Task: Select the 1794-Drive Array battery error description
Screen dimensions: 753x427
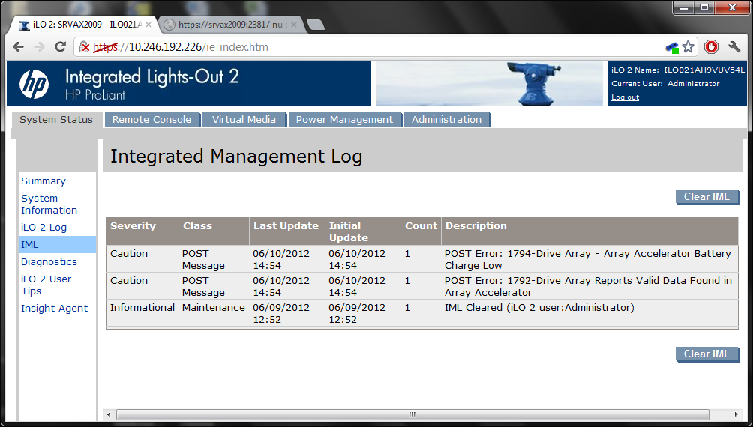Action: point(588,259)
